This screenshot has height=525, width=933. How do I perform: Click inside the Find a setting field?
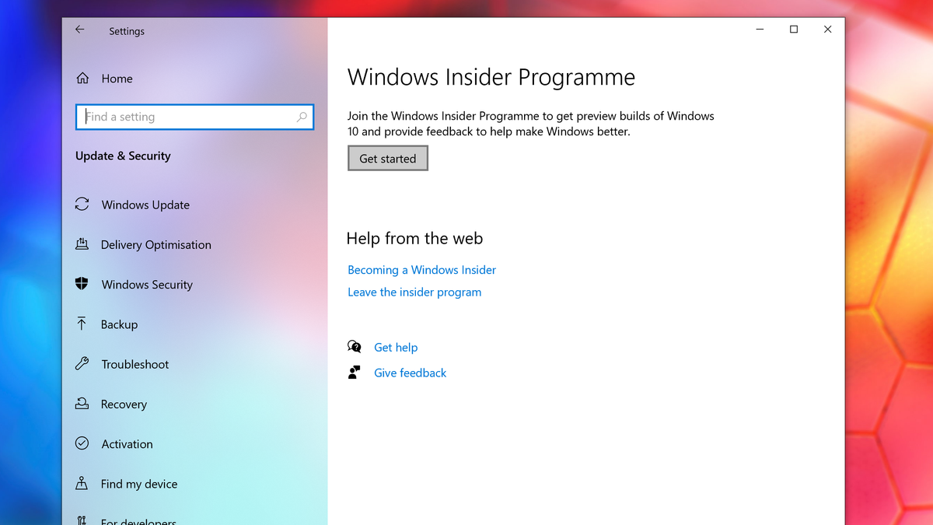pos(187,116)
